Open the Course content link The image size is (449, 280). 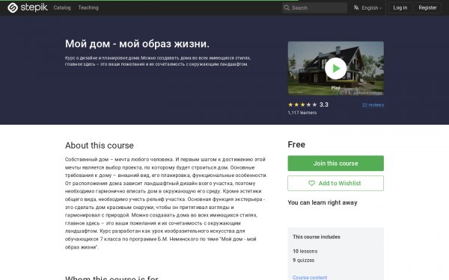pos(310,277)
